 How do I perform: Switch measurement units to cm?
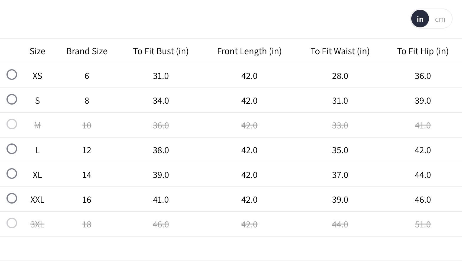(440, 19)
